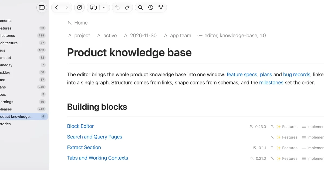Open search with the magnifier icon

click(x=140, y=8)
